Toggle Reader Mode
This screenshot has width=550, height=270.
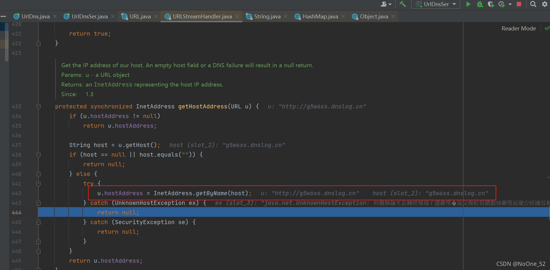tap(519, 28)
